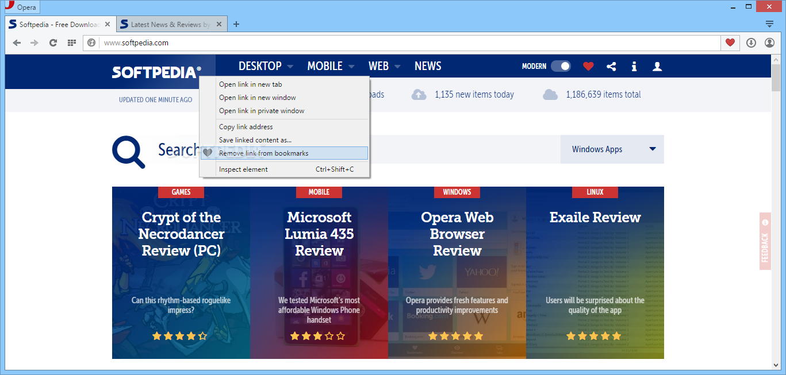Choose Open link in private window

[284, 111]
